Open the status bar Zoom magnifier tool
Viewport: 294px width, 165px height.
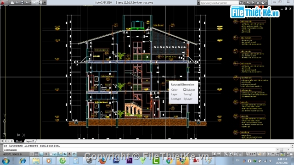pos(231,154)
